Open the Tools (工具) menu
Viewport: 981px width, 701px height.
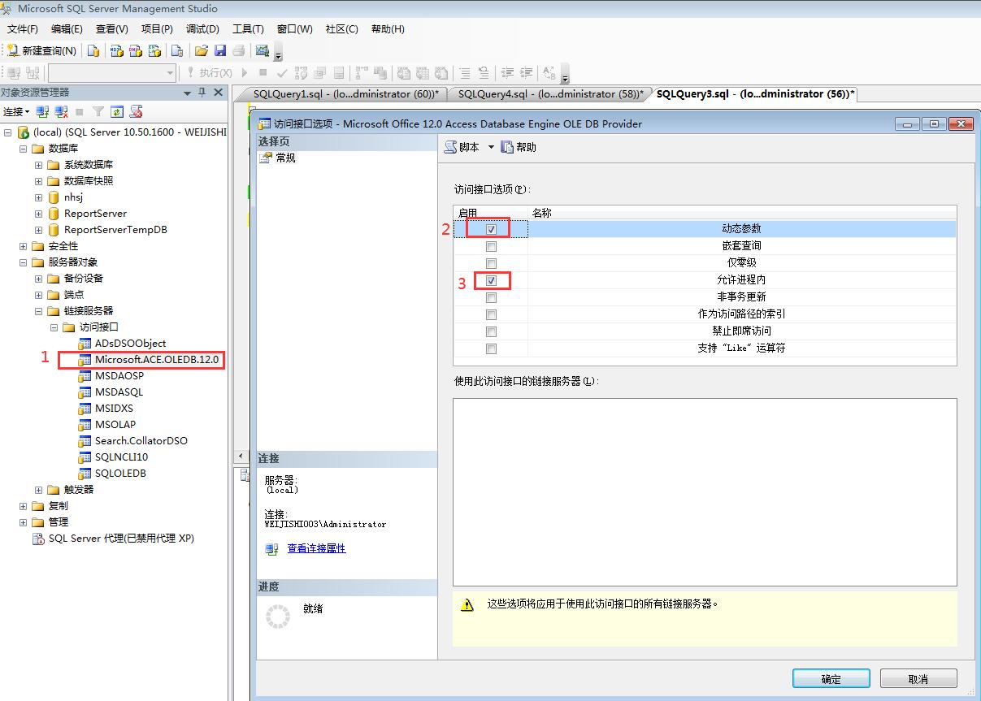(248, 29)
